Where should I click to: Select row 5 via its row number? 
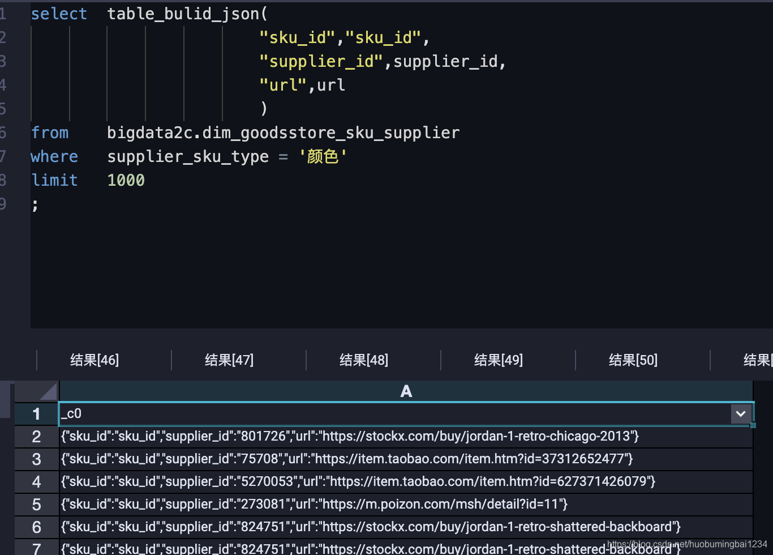pyautogui.click(x=36, y=504)
